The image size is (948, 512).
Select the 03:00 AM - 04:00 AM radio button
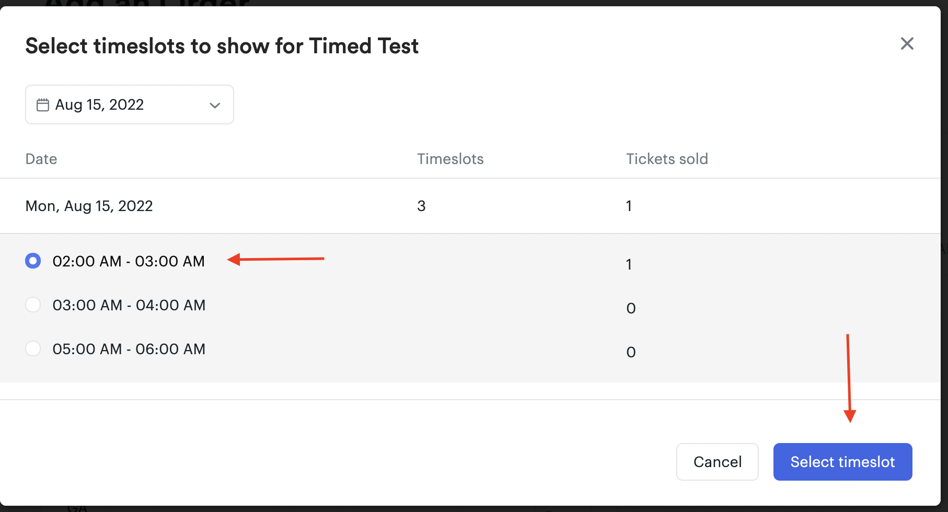tap(33, 305)
